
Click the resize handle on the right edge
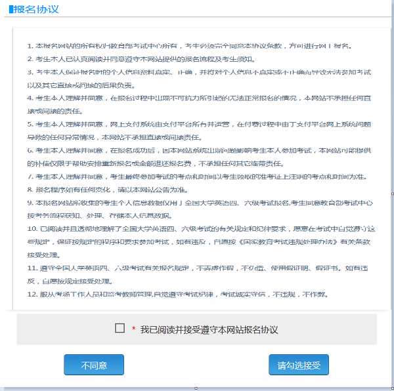[x=392, y=194]
